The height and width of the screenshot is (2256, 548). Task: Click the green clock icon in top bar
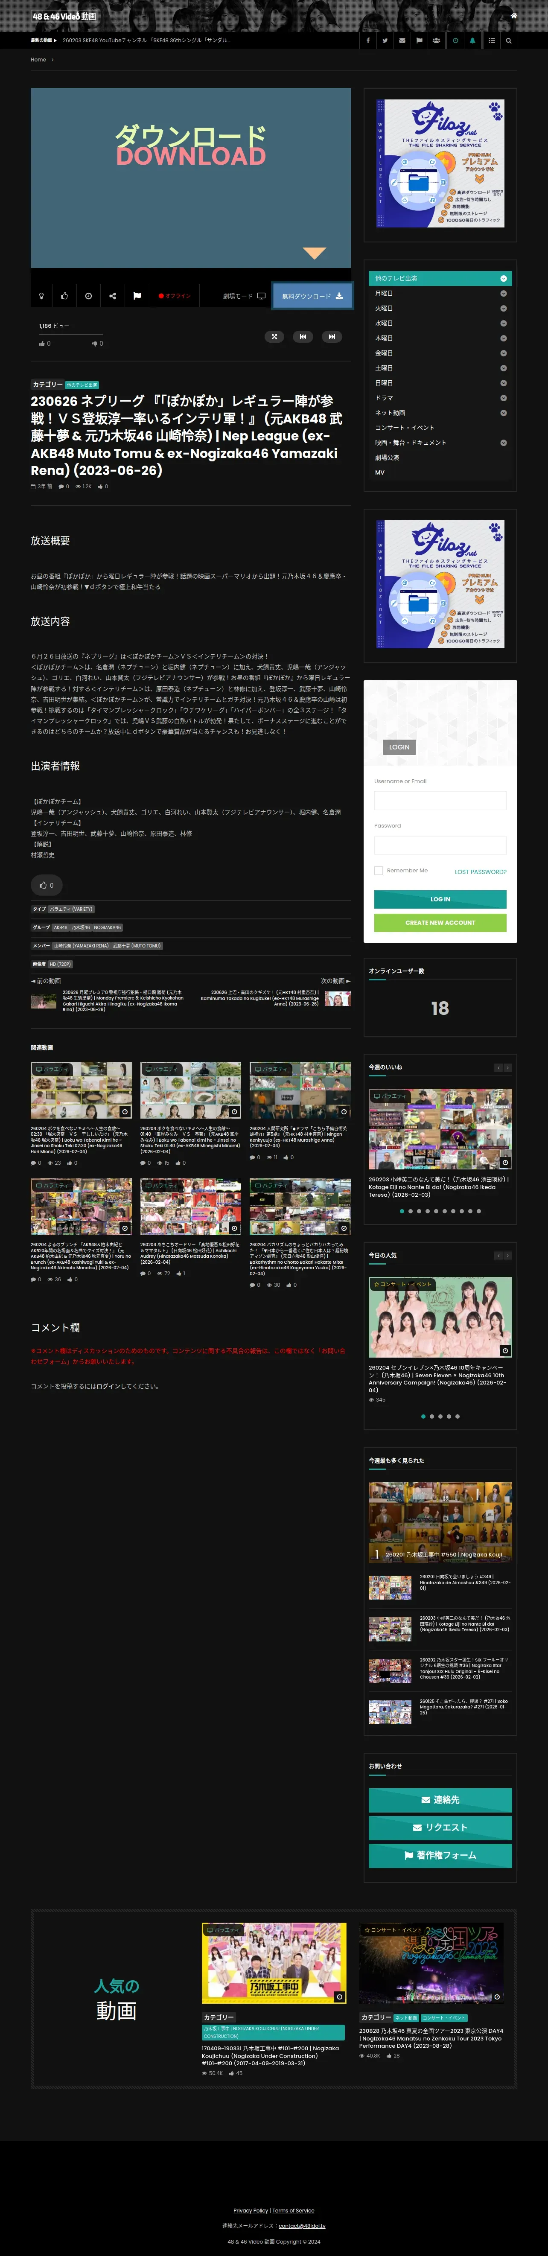tap(455, 40)
